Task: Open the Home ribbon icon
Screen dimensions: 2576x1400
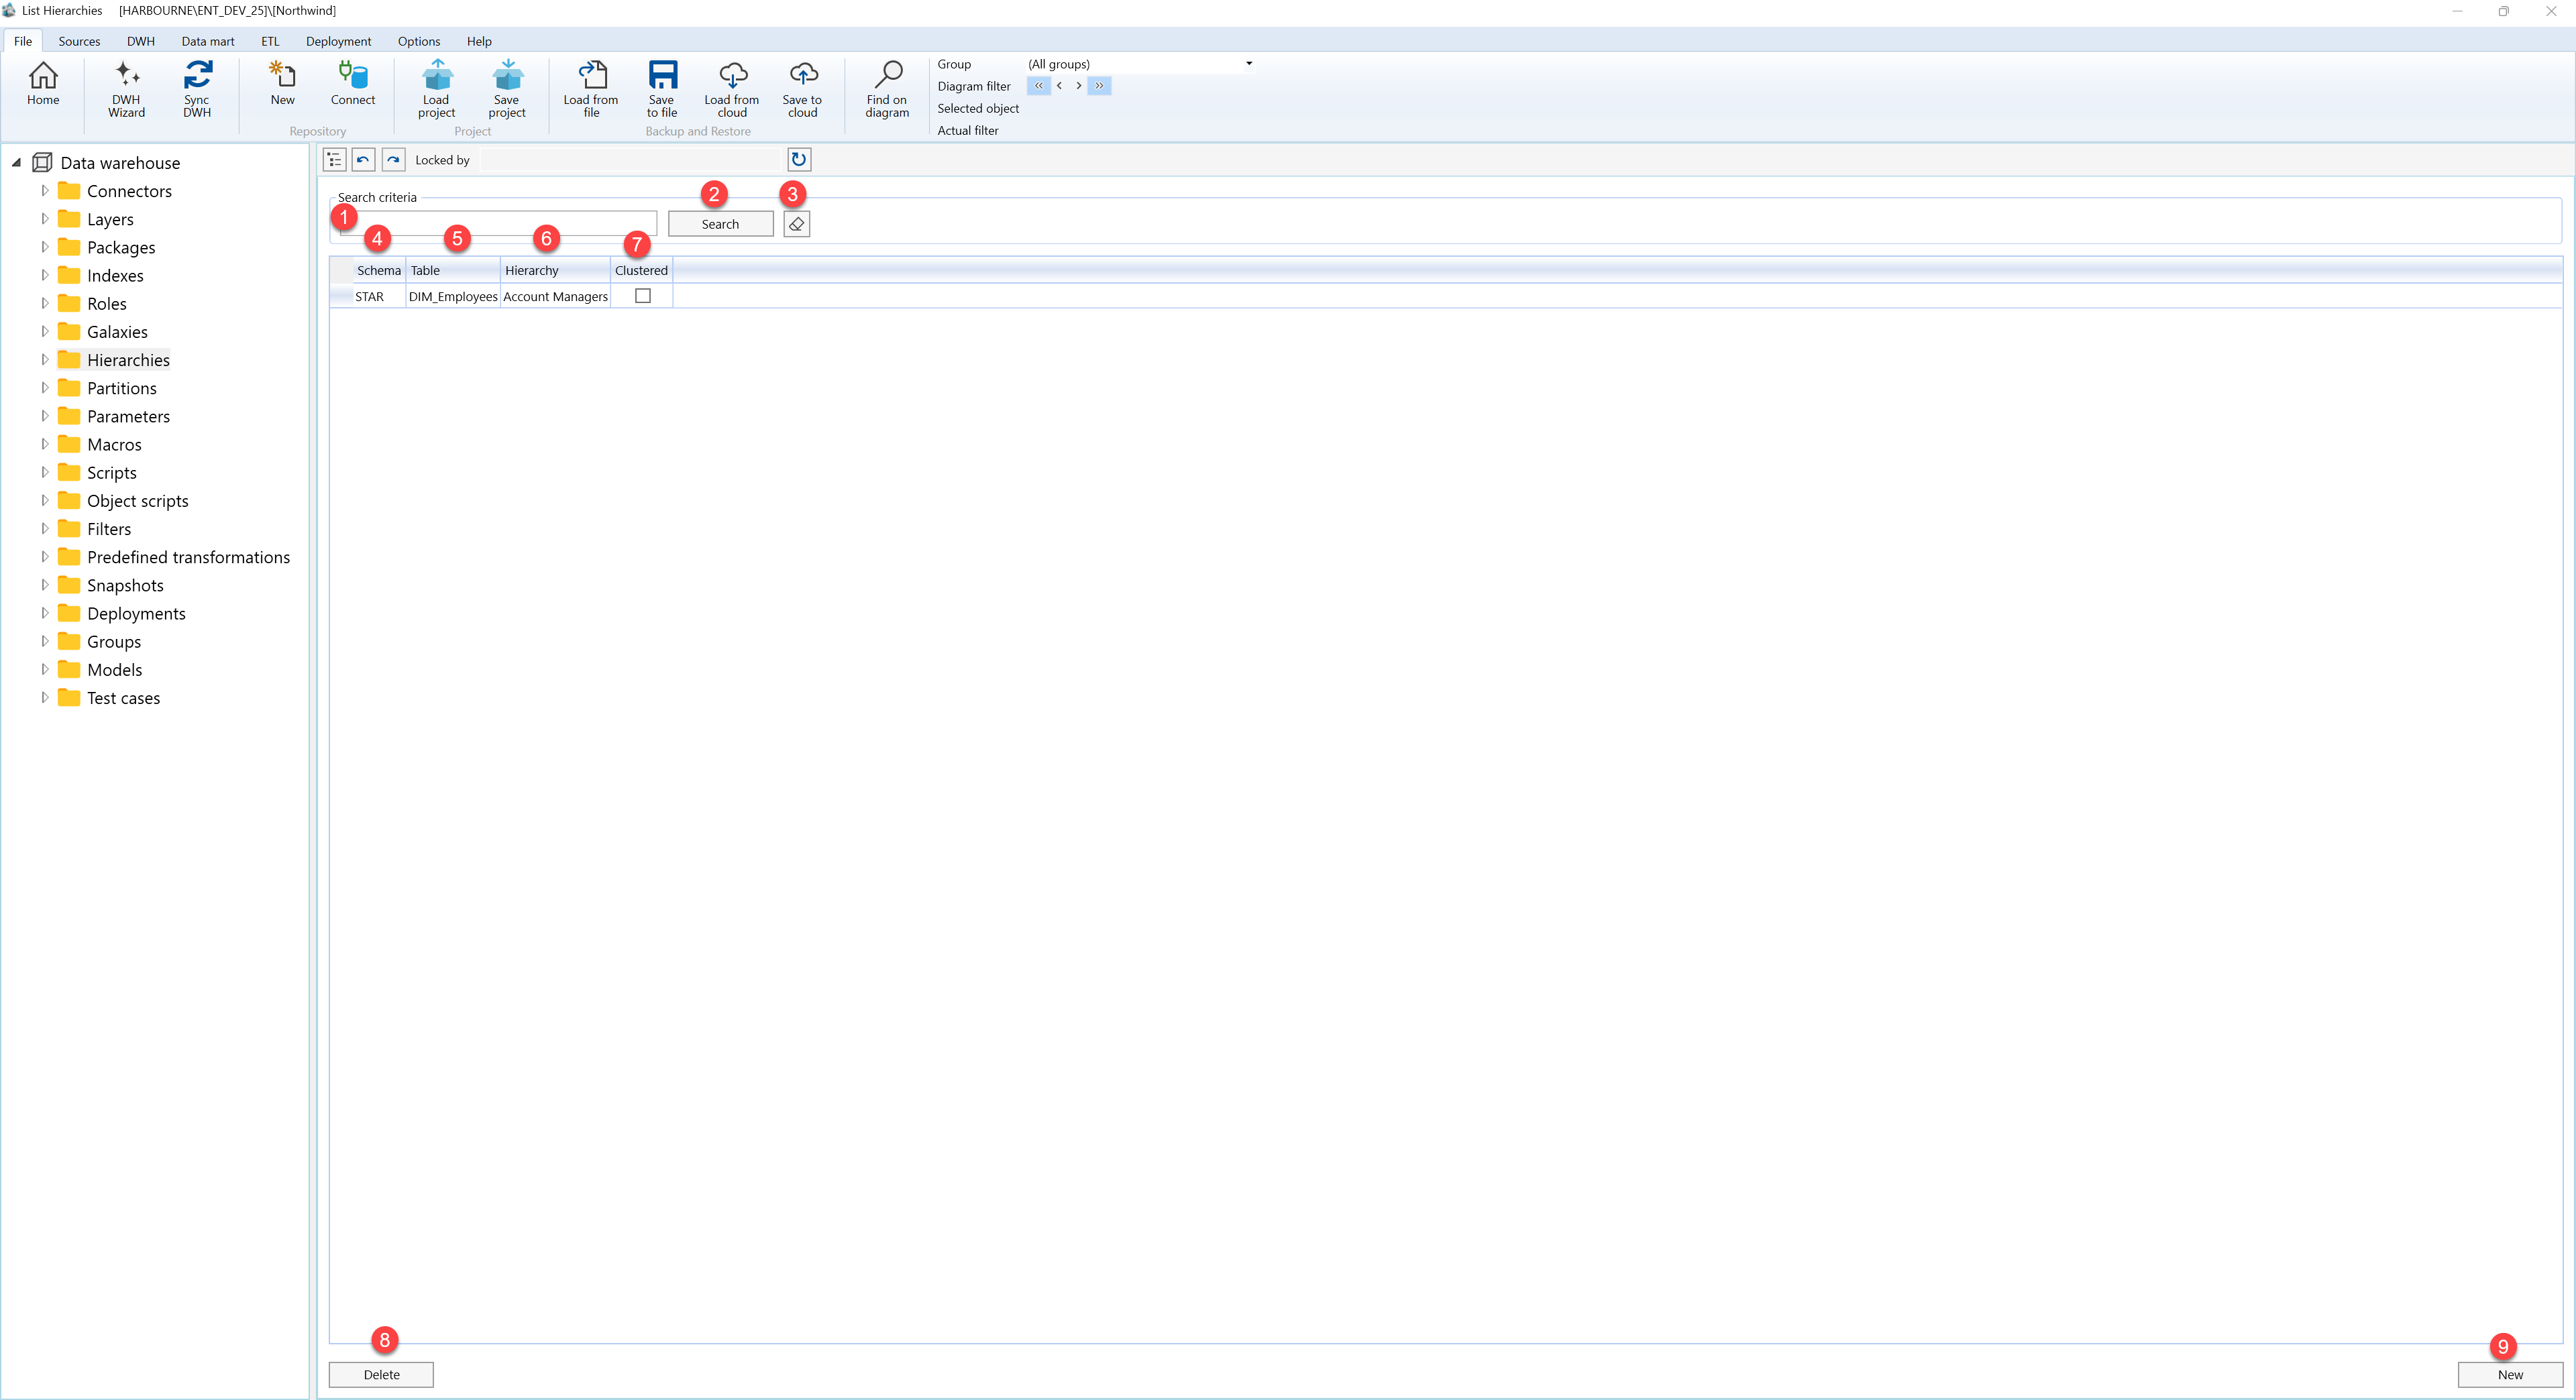Action: [43, 84]
